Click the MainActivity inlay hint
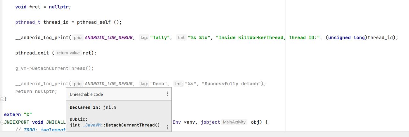This screenshot has height=137, width=409. (x=234, y=122)
